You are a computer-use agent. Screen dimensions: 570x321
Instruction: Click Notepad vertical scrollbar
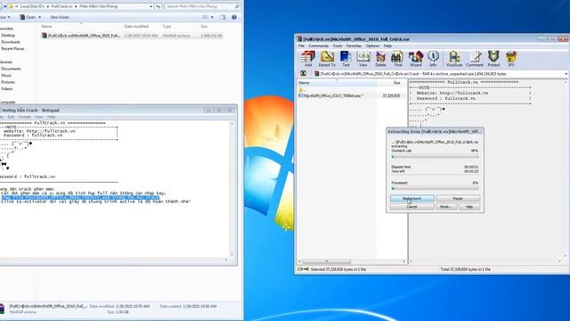[232, 189]
